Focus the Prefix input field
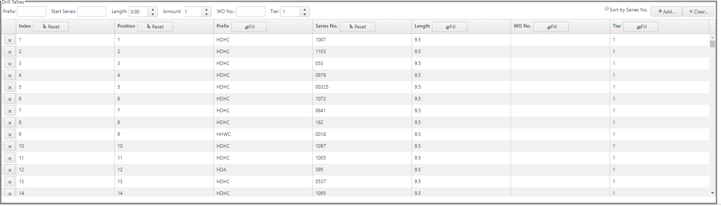 tap(32, 11)
